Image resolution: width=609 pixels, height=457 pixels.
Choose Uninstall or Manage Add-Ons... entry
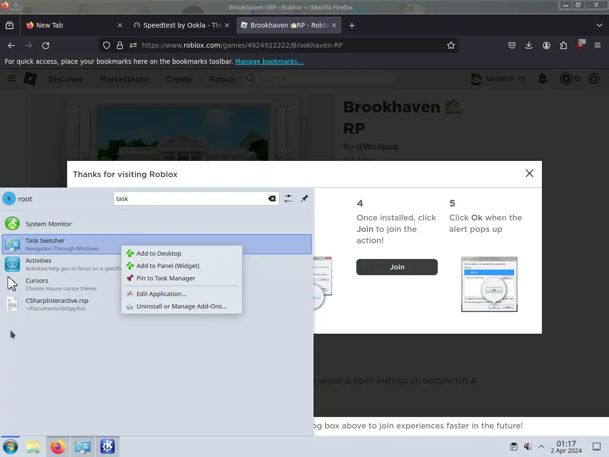(x=181, y=306)
